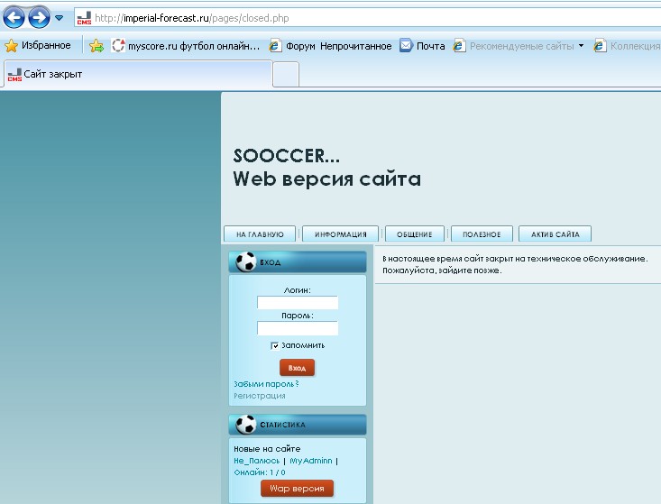Viewport: 661px width, 504px height.
Task: Open a new blank browser tab
Action: tap(286, 74)
